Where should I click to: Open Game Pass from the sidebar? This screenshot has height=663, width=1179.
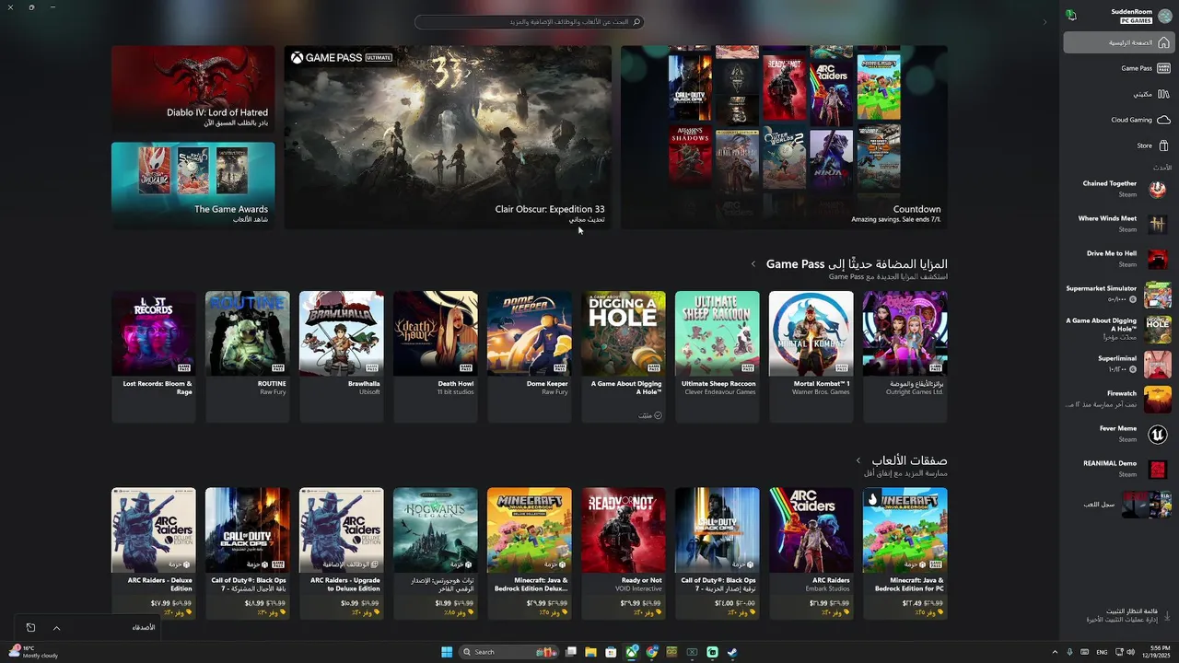[x=1118, y=68]
